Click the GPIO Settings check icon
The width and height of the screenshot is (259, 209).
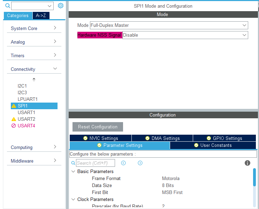tap(209, 138)
